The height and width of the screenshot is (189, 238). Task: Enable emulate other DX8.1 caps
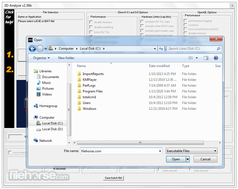coord(142,26)
